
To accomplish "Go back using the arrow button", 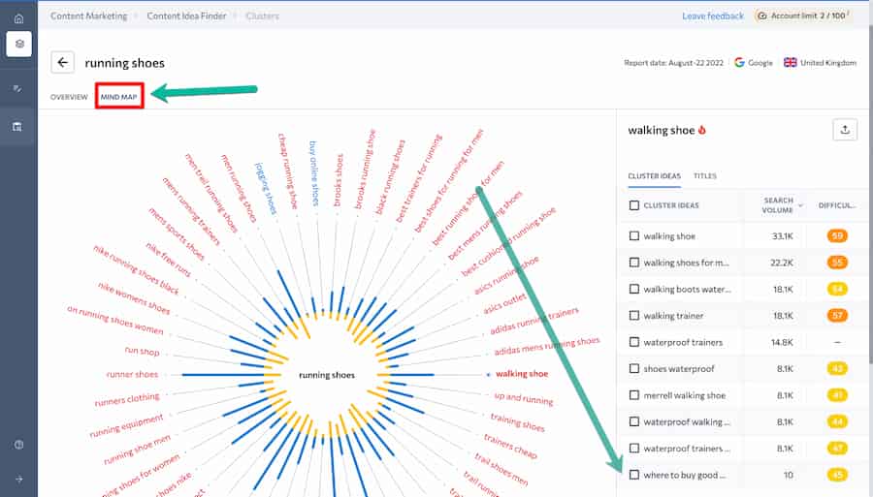I will tap(62, 62).
